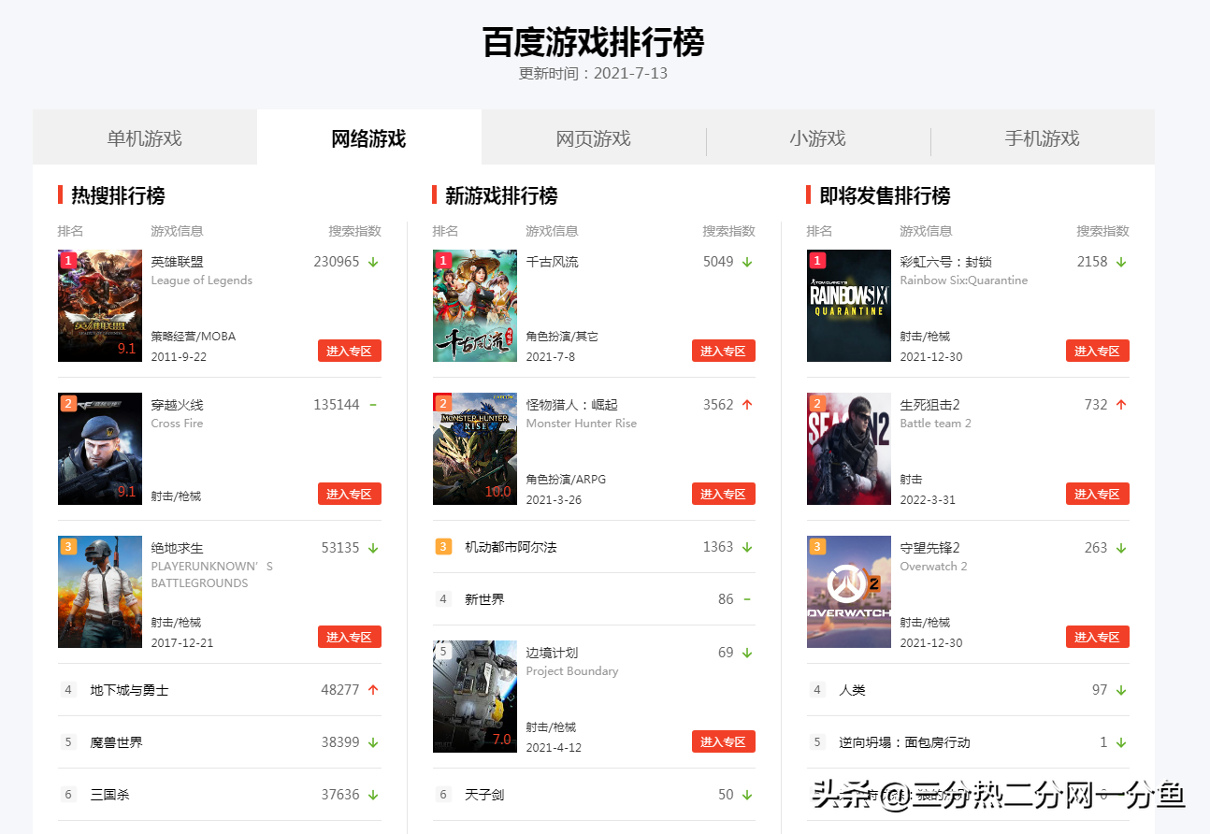Click 进入专区 for 生死狙击2

(1098, 494)
